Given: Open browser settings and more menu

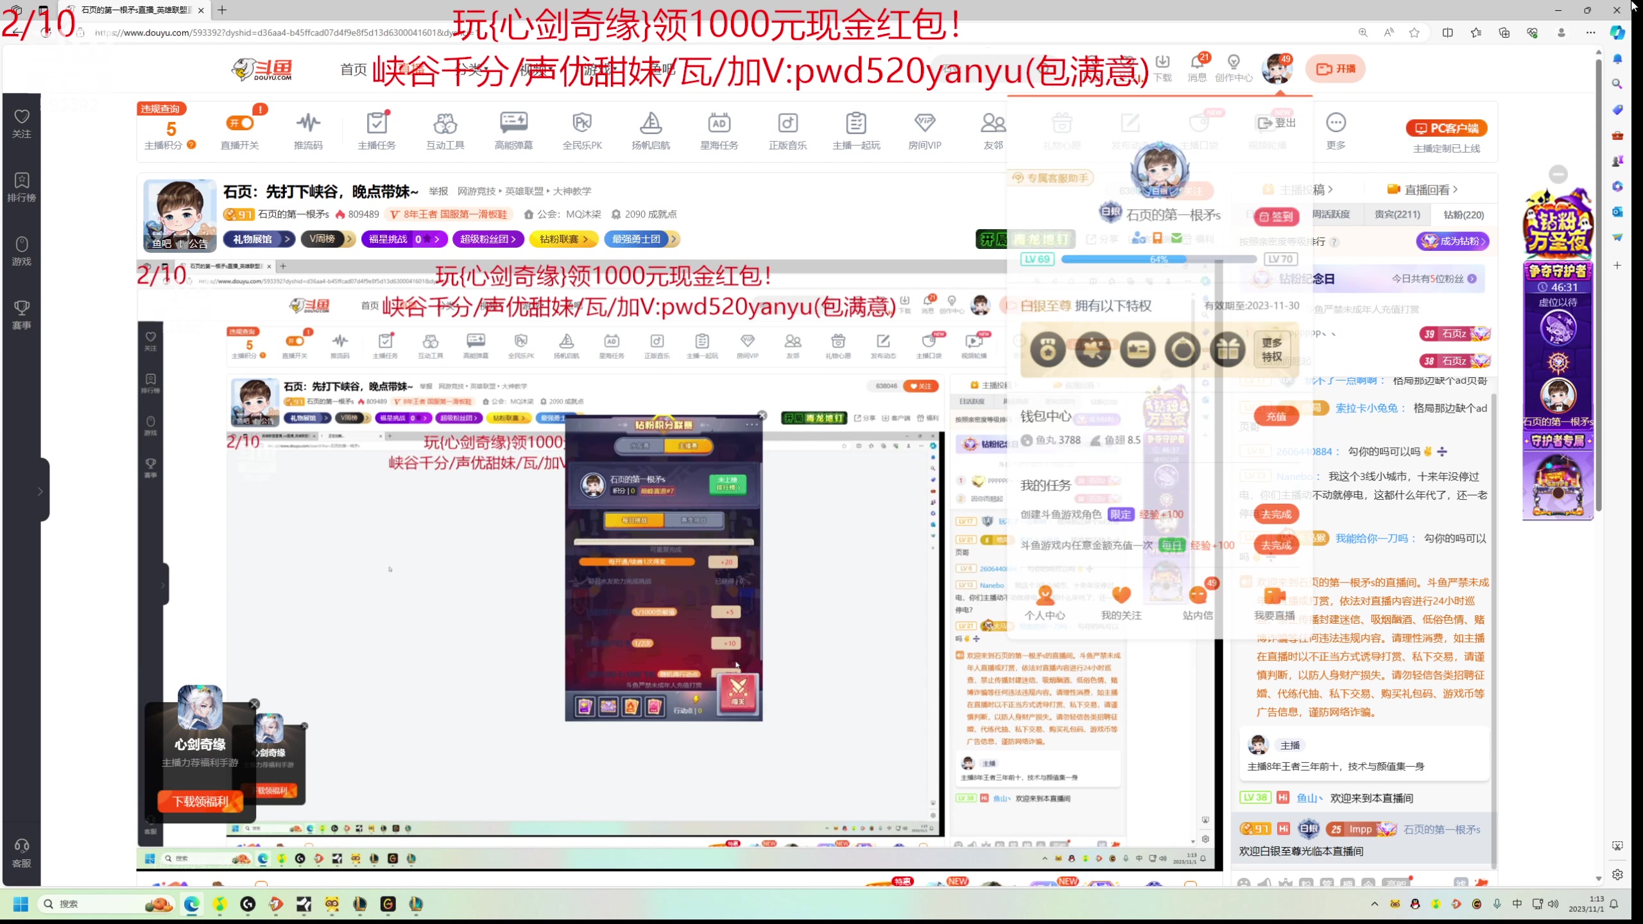Looking at the screenshot, I should 1590,32.
